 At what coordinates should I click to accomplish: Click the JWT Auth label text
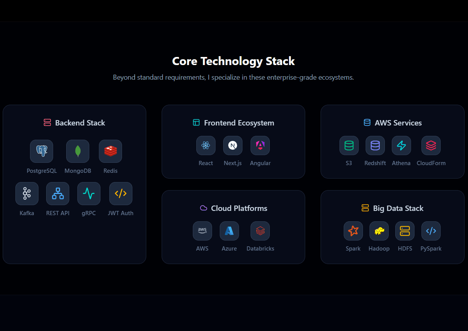click(121, 213)
